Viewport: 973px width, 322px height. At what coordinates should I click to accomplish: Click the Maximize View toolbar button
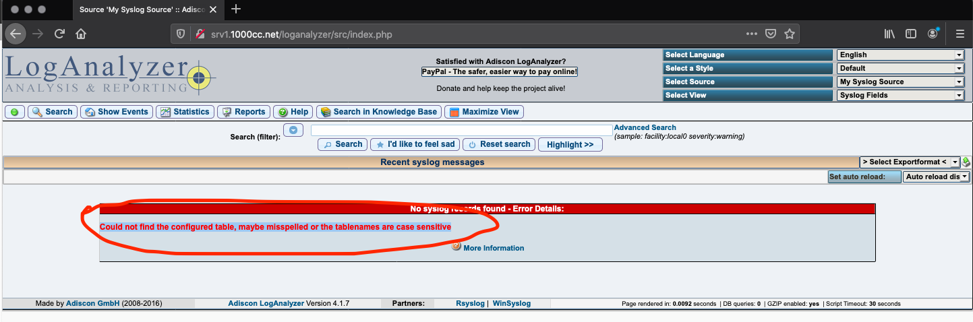pyautogui.click(x=483, y=112)
